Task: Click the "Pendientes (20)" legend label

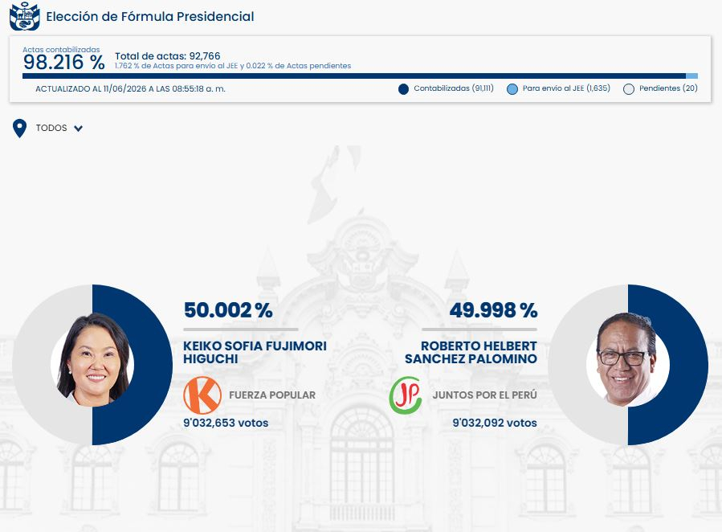Action: [668, 88]
